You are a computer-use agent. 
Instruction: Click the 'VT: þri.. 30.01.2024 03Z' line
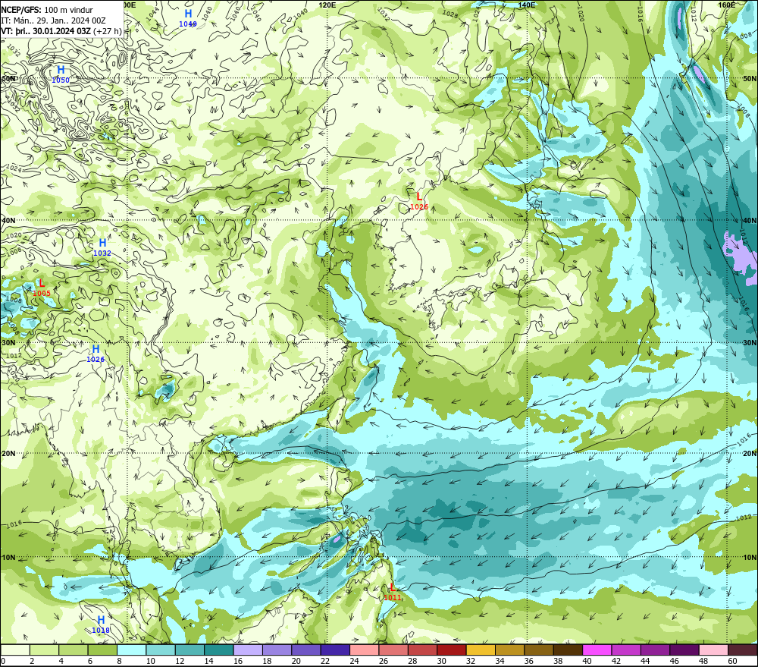[46, 31]
